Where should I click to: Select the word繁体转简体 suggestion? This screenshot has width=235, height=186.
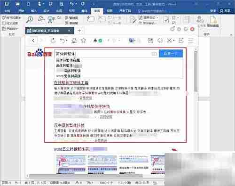point(69,76)
